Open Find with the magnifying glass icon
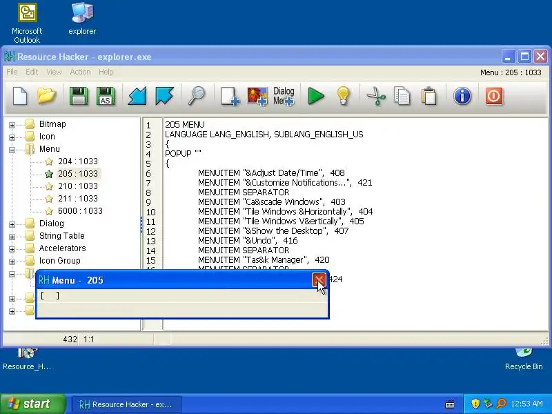552x414 pixels. click(197, 96)
